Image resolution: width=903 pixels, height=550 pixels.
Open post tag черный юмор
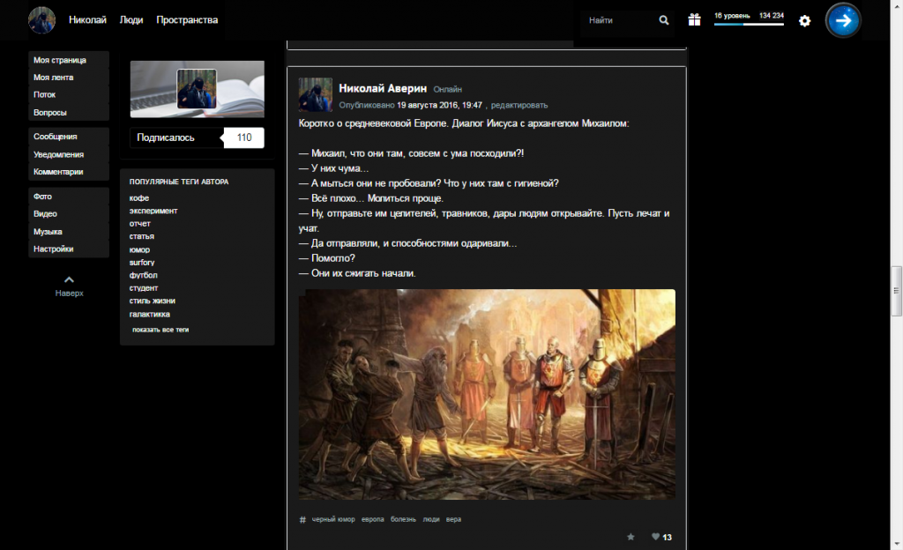(x=333, y=519)
